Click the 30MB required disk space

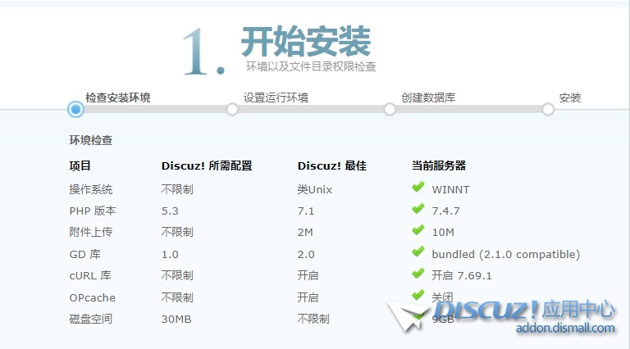pos(176,319)
